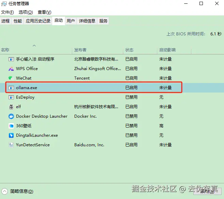Click the 上次 BIOS 所用时间 label

click(x=186, y=34)
